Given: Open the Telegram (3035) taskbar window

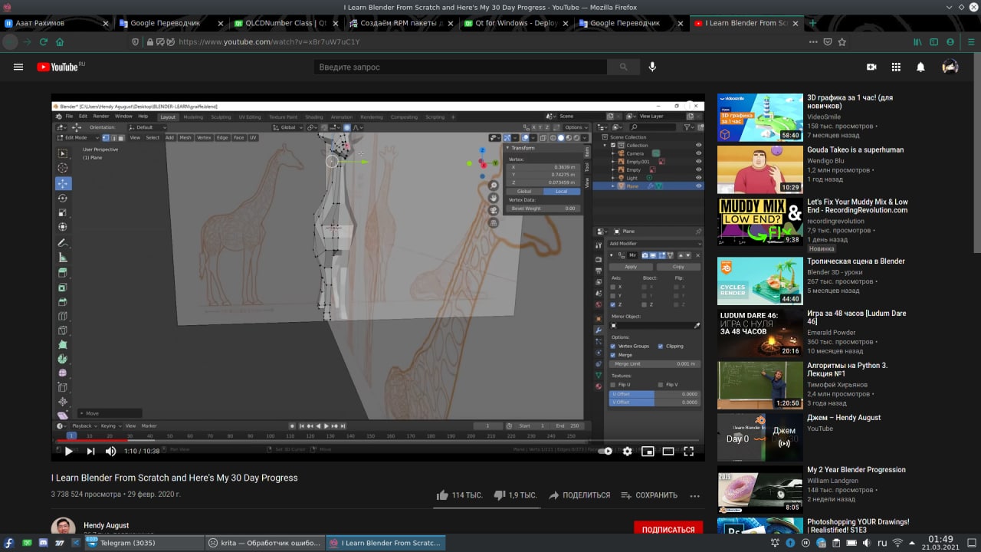Looking at the screenshot, I should pyautogui.click(x=143, y=543).
